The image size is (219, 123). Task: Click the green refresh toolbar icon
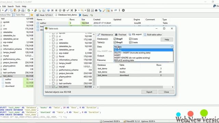coord(29,10)
